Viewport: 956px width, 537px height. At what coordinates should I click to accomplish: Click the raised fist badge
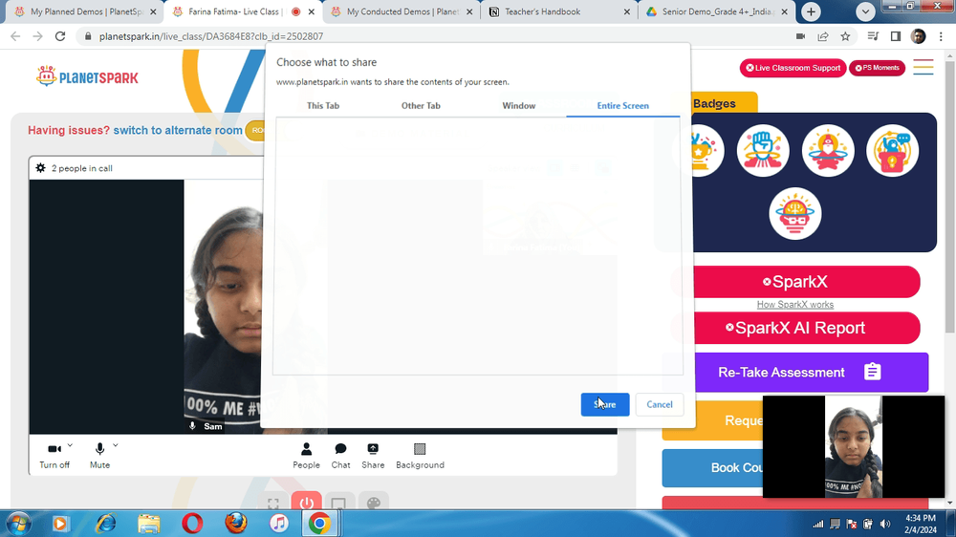tap(763, 151)
